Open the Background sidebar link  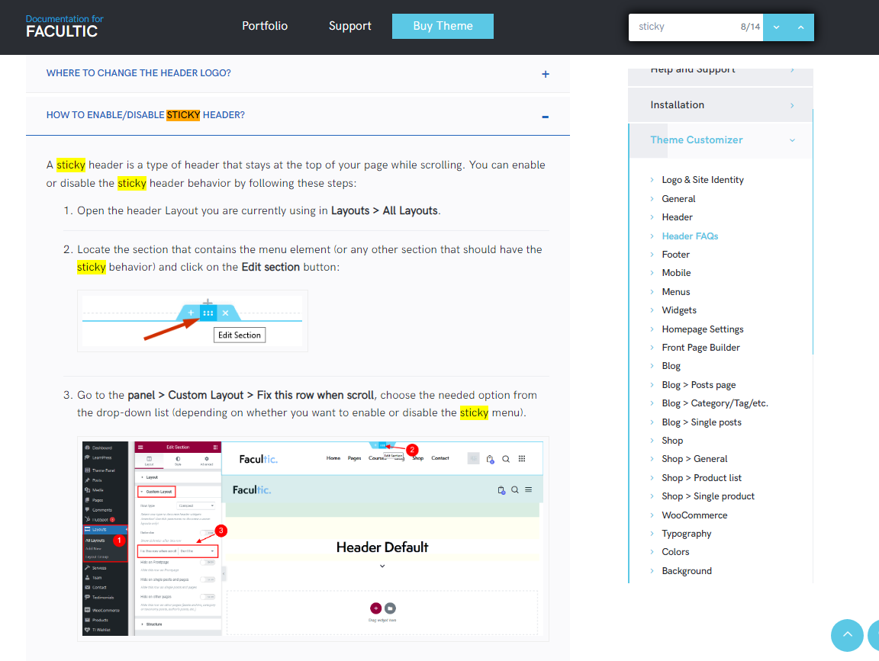click(687, 571)
